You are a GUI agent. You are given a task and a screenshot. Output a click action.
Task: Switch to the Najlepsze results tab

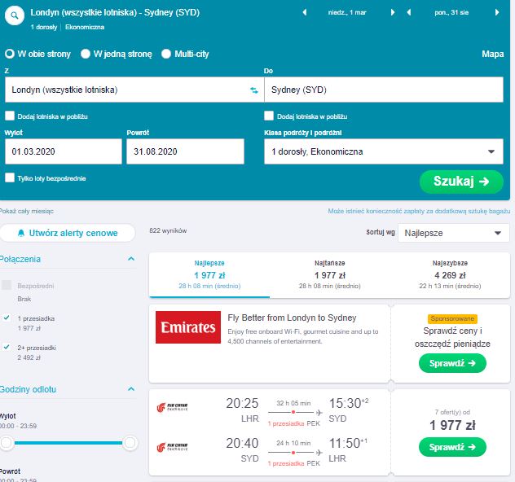209,274
